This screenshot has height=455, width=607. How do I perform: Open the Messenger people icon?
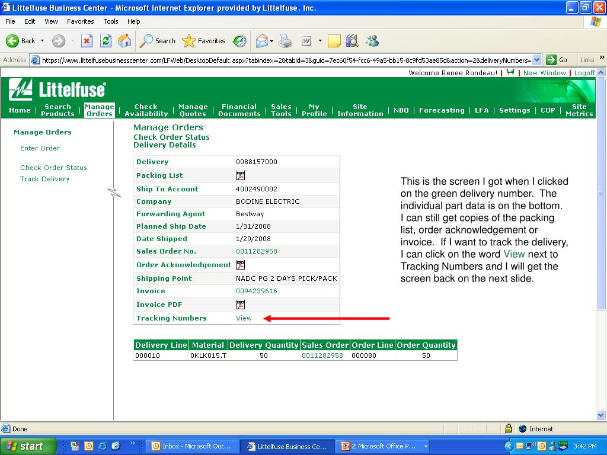coord(372,41)
